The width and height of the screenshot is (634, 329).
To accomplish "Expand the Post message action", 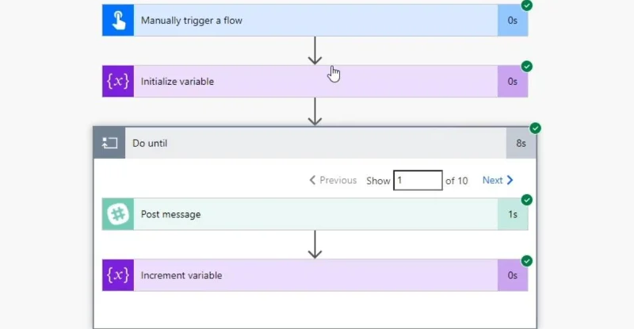I will point(315,214).
